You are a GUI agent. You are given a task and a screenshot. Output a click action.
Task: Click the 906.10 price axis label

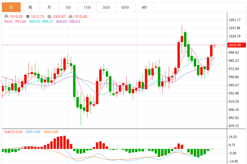pyautogui.click(x=234, y=110)
